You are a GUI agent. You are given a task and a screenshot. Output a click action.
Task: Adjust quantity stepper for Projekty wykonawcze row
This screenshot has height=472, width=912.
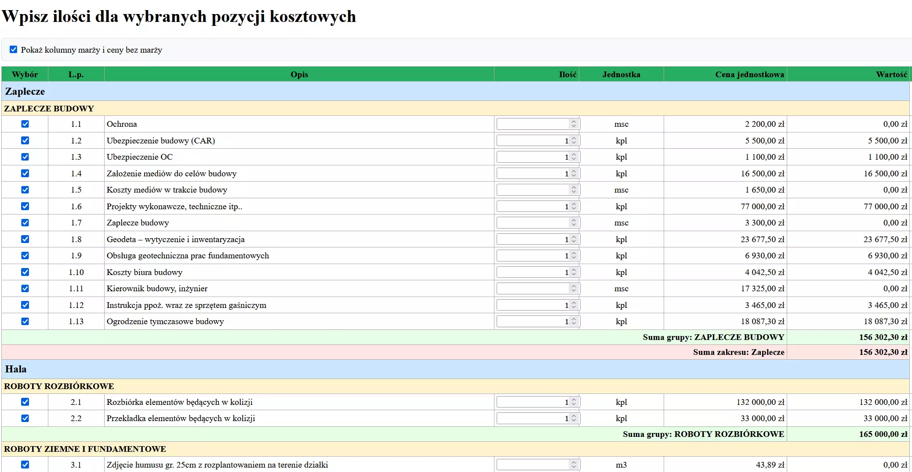coord(574,207)
